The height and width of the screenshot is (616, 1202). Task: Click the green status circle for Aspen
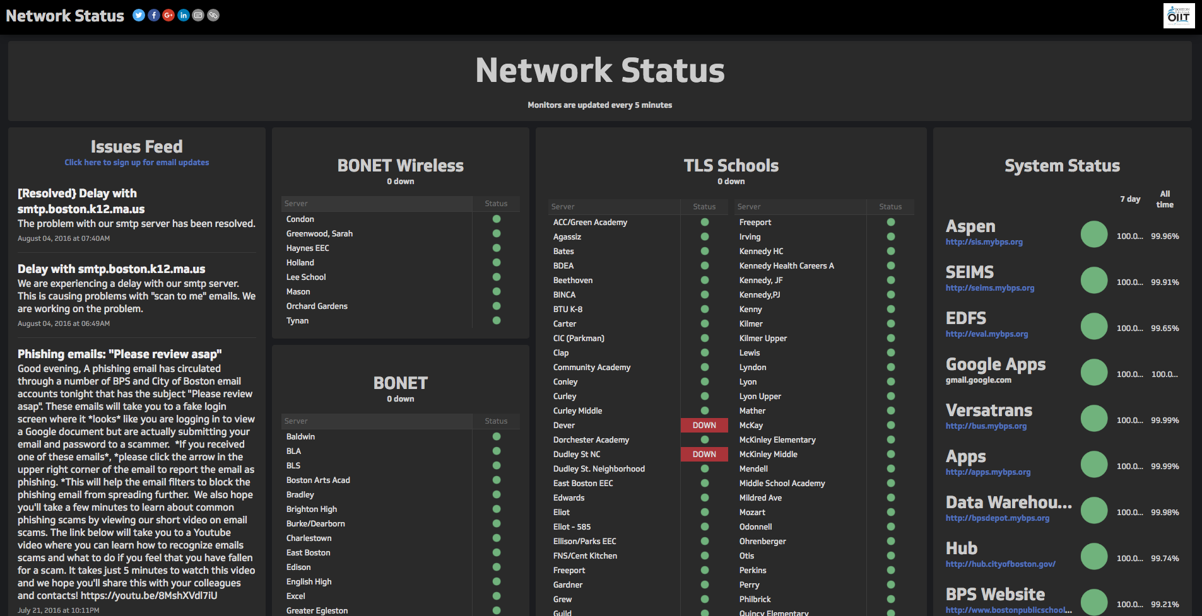coord(1093,235)
